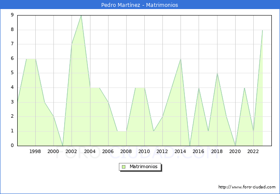This screenshot has width=280, height=194.
Task: Click the x-axis label 2006
Action: tap(108, 151)
